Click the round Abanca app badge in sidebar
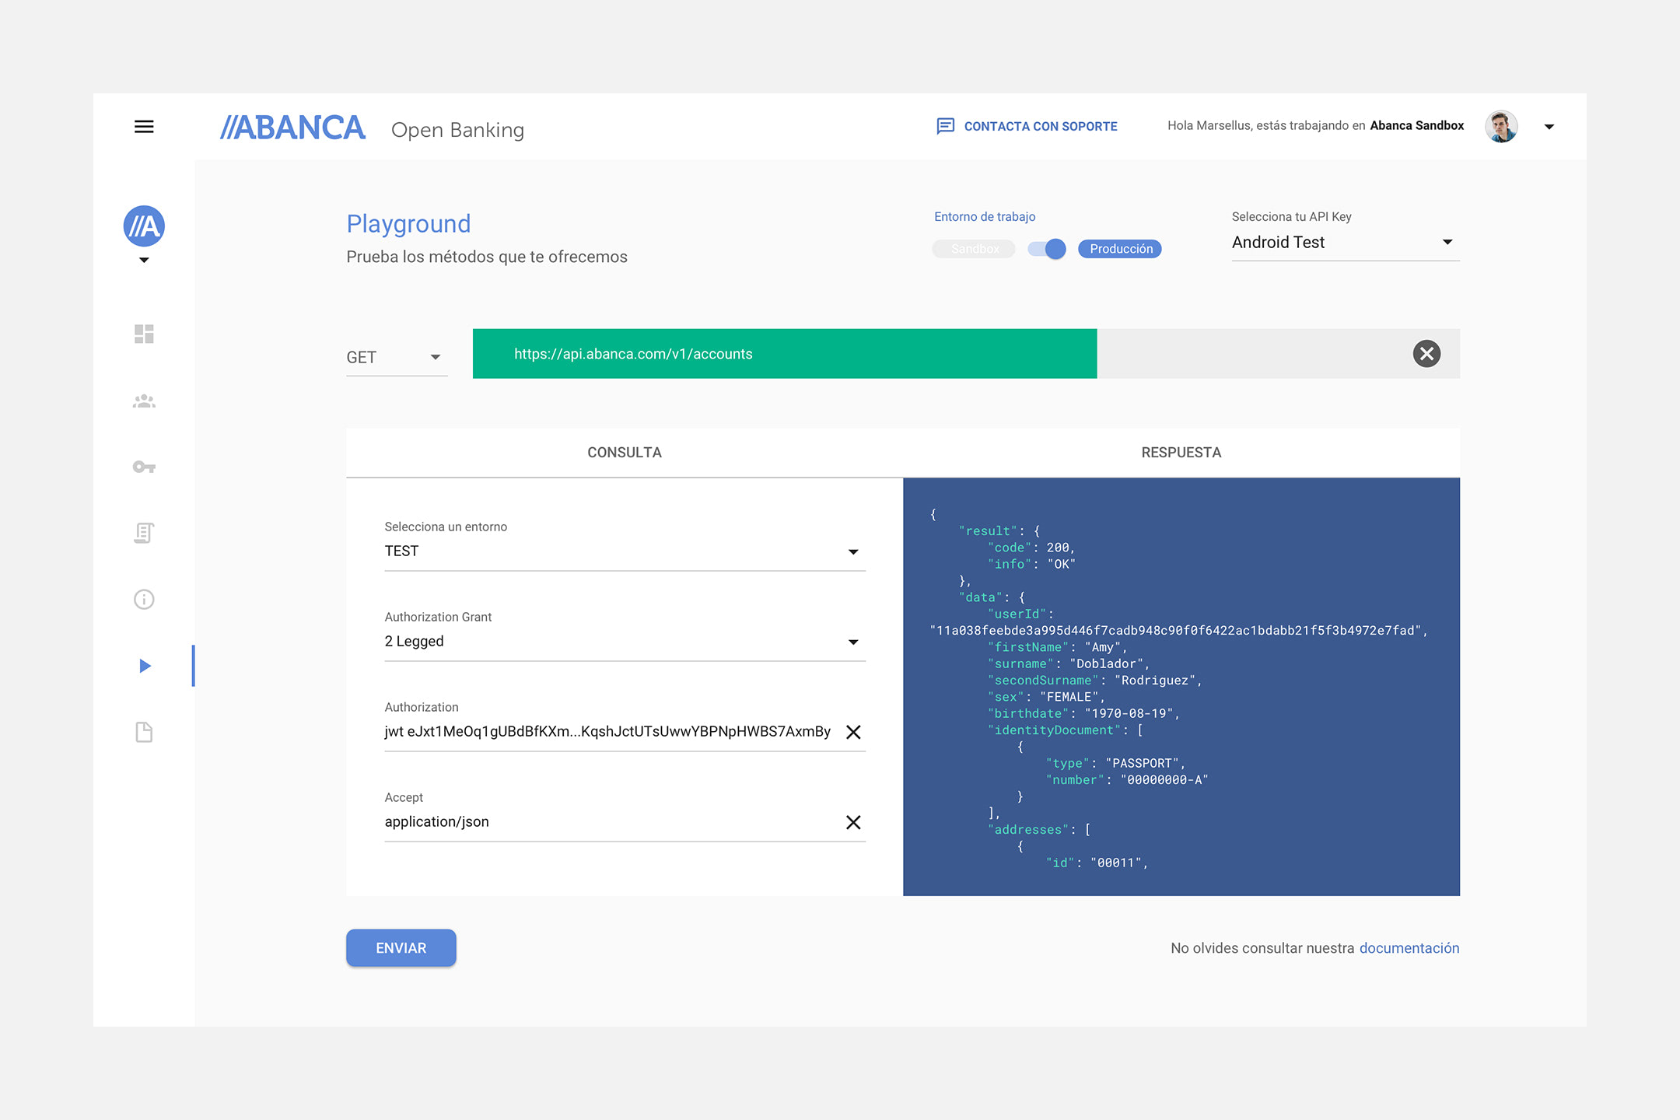Image resolution: width=1680 pixels, height=1120 pixels. point(144,226)
